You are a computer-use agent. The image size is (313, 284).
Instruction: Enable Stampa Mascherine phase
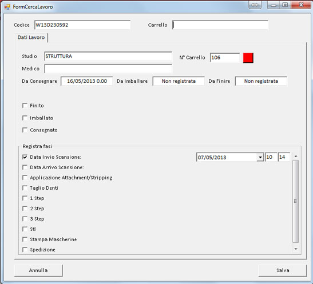tap(25, 239)
